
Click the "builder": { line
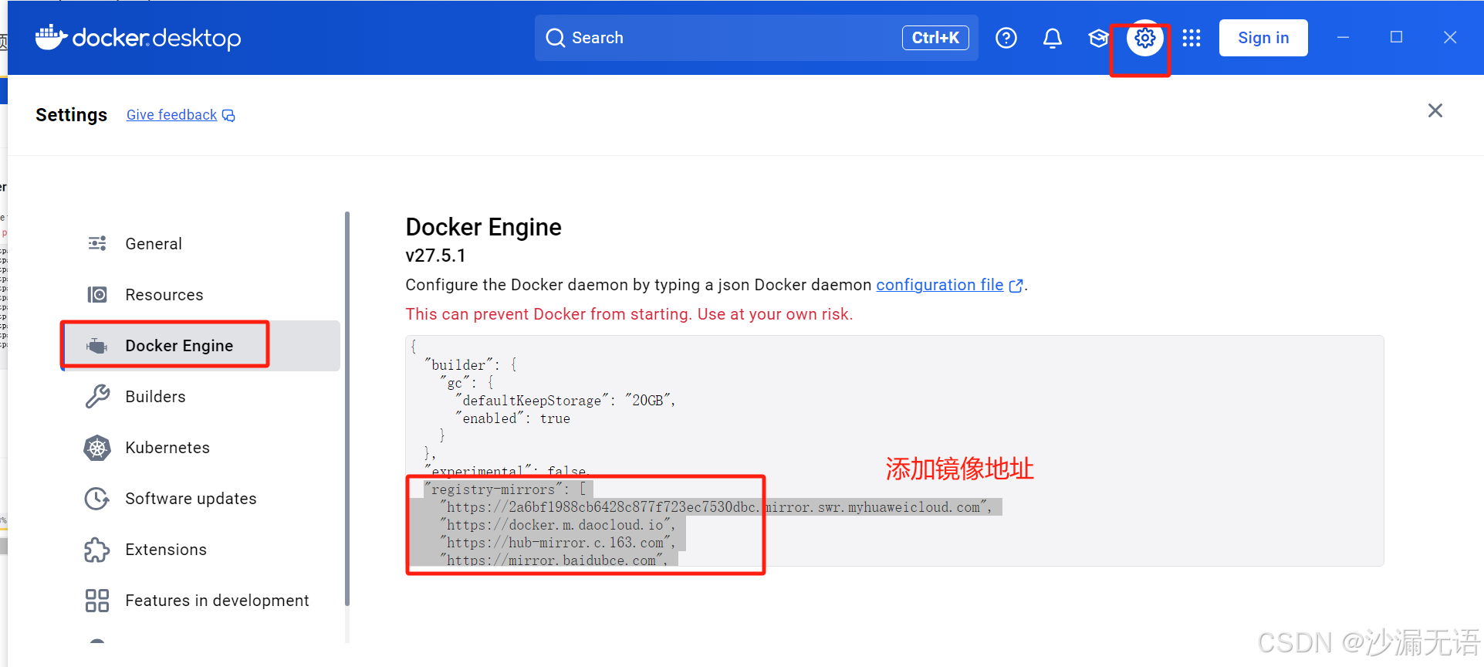point(471,365)
